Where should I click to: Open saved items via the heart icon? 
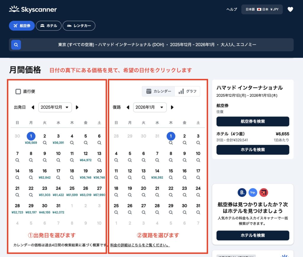(x=290, y=9)
